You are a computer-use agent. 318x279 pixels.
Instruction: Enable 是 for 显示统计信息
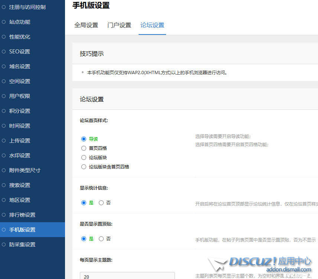coord(84,203)
